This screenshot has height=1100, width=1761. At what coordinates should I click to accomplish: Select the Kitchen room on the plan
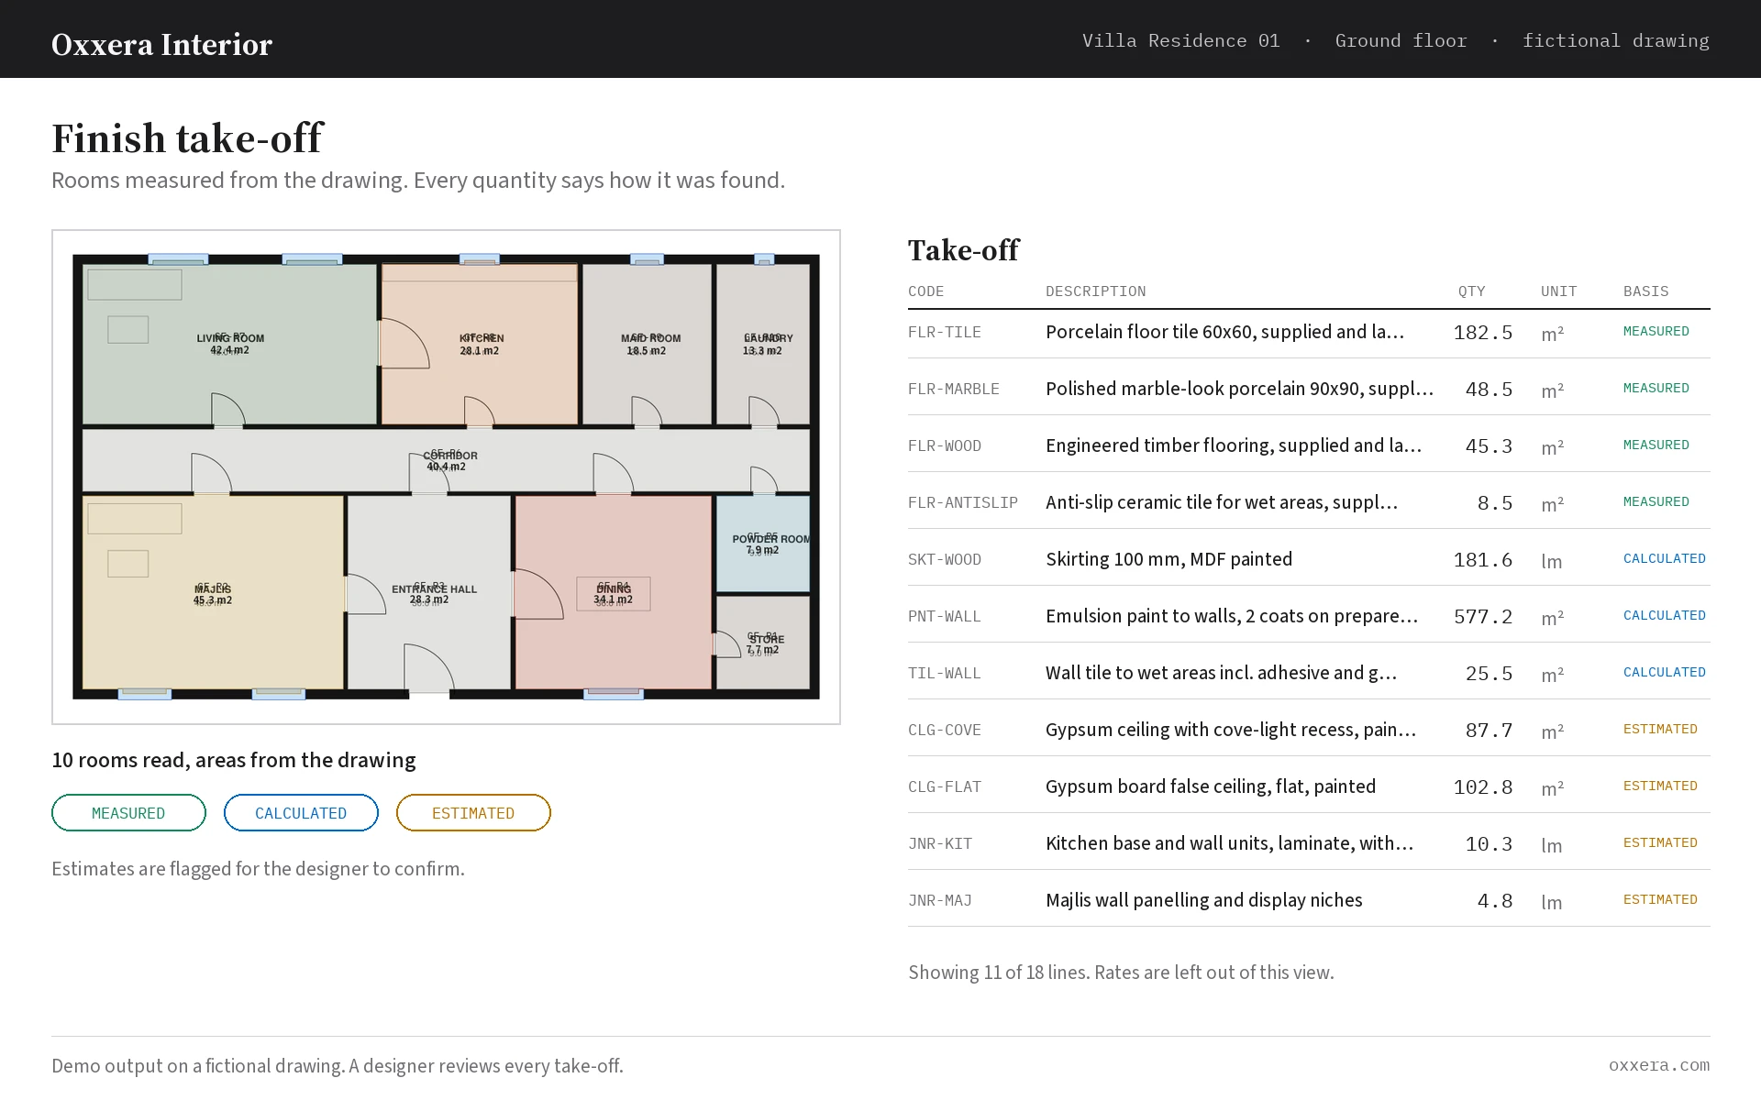[x=480, y=345]
